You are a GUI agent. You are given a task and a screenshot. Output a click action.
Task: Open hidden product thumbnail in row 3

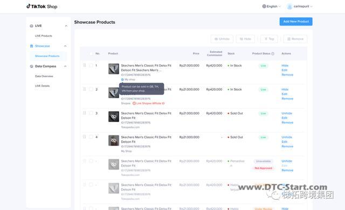pos(114,117)
